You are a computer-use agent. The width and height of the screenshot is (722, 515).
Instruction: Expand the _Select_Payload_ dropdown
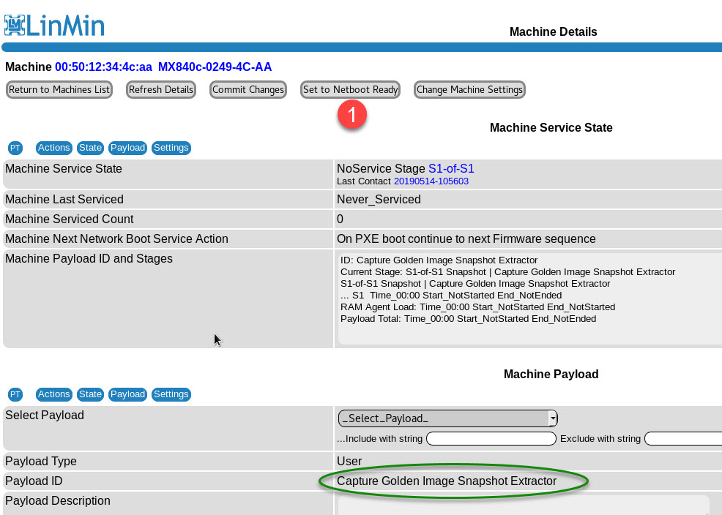point(447,418)
